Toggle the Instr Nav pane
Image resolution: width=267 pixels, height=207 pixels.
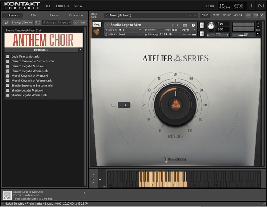tap(80, 22)
